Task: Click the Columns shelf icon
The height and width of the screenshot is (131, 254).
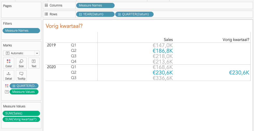Action: (x=46, y=5)
